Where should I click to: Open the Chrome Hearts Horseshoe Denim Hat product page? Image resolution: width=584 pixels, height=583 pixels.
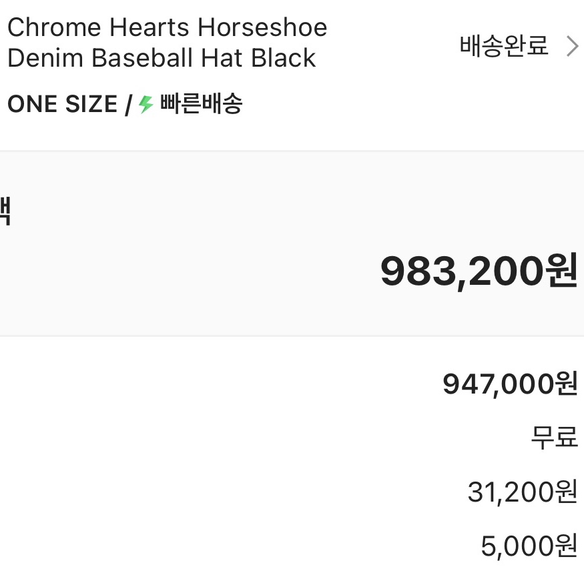pyautogui.click(x=167, y=41)
